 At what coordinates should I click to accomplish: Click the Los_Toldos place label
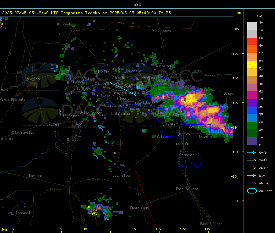(x=122, y=175)
